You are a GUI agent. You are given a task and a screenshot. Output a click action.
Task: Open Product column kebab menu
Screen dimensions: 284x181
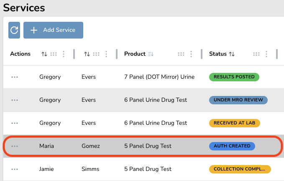coord(191,54)
